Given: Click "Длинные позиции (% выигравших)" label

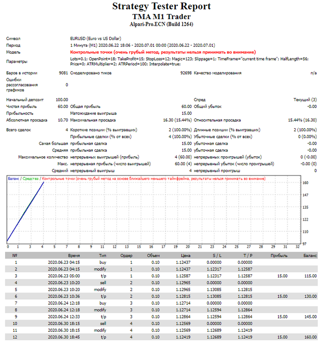Looking at the screenshot, I should point(227,130).
